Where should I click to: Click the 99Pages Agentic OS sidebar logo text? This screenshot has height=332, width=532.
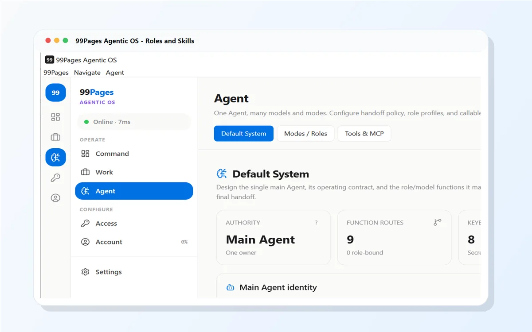97,97
